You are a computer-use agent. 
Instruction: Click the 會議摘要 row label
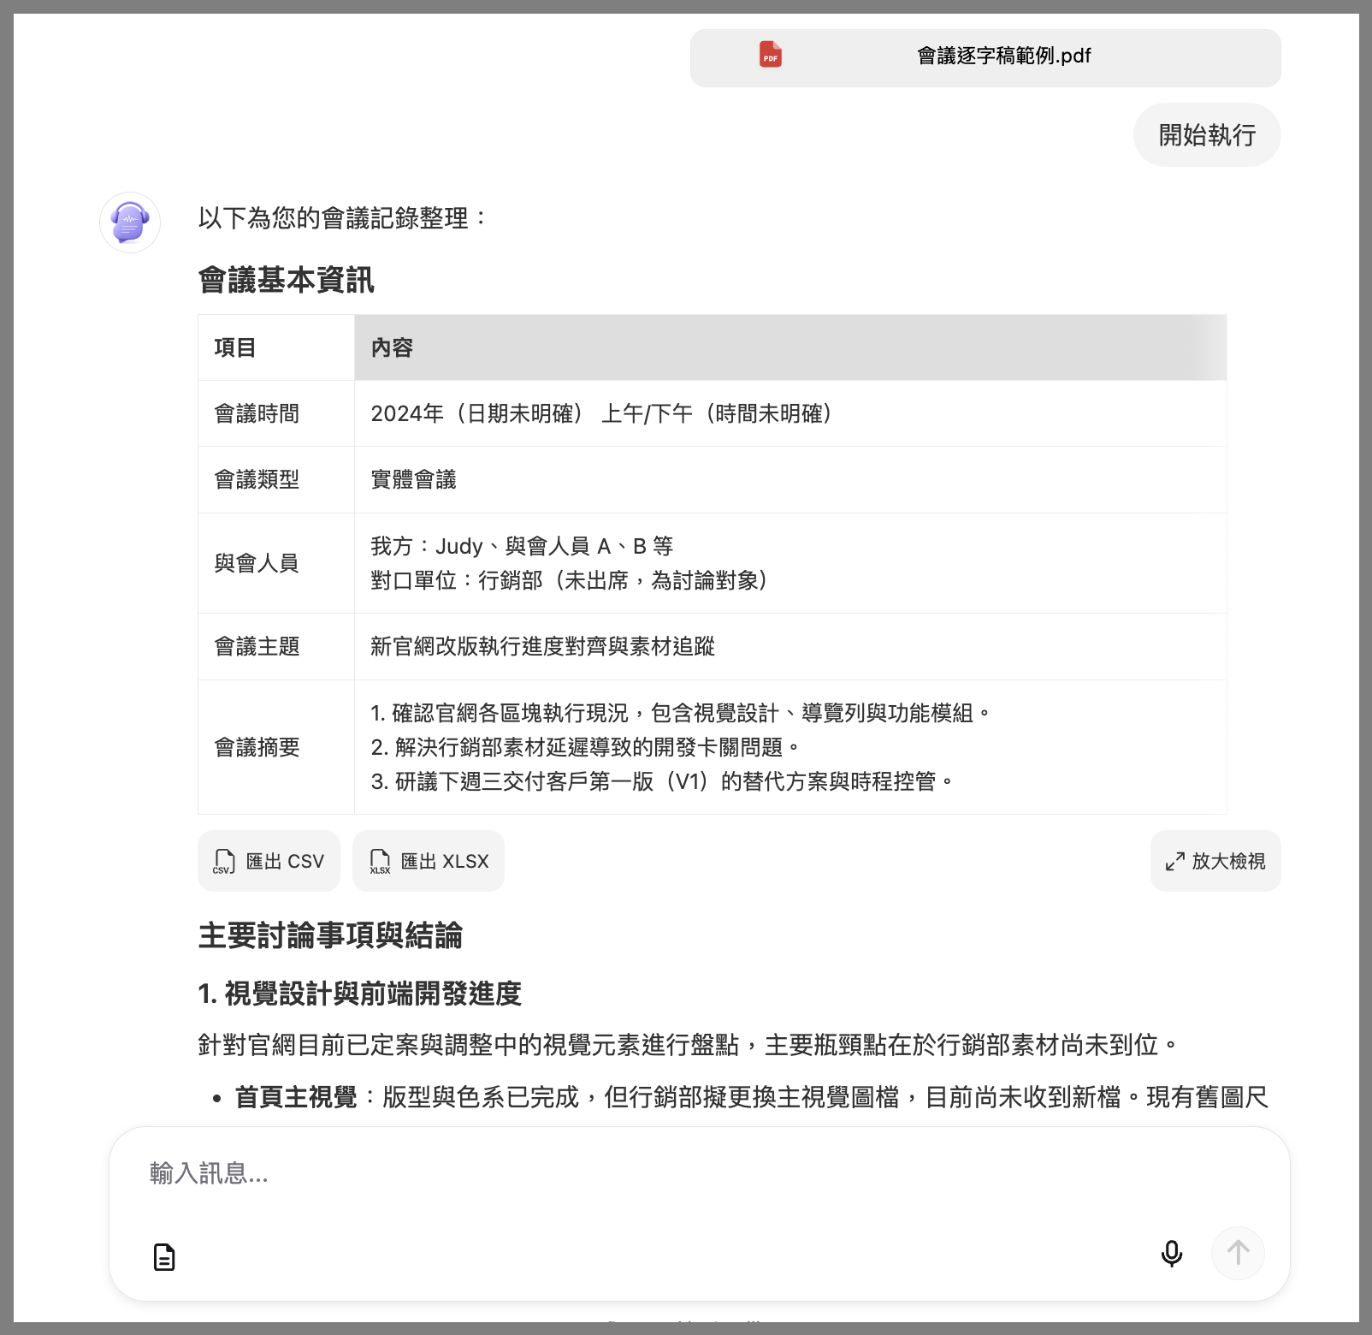click(x=257, y=747)
